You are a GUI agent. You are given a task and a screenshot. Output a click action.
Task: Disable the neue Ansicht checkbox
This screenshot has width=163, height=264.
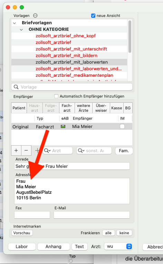(x=93, y=16)
